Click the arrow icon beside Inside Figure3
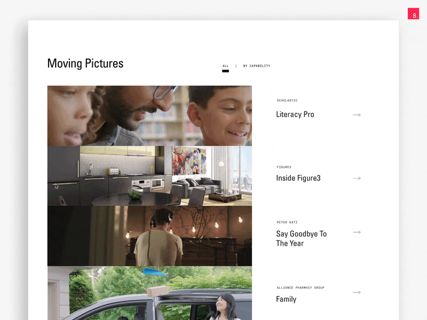 point(357,178)
